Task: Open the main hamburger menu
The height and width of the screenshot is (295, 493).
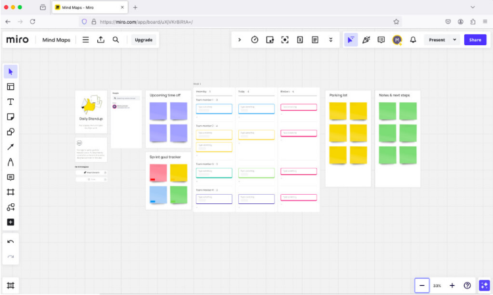Action: pyautogui.click(x=85, y=39)
